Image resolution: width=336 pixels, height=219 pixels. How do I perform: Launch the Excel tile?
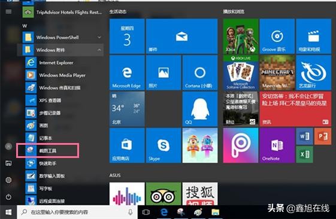(x=304, y=154)
